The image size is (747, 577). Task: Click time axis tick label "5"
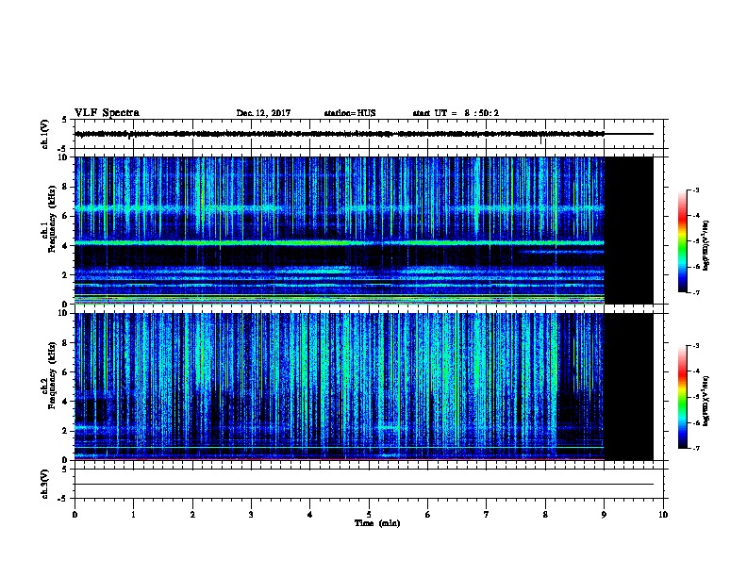[x=369, y=514]
